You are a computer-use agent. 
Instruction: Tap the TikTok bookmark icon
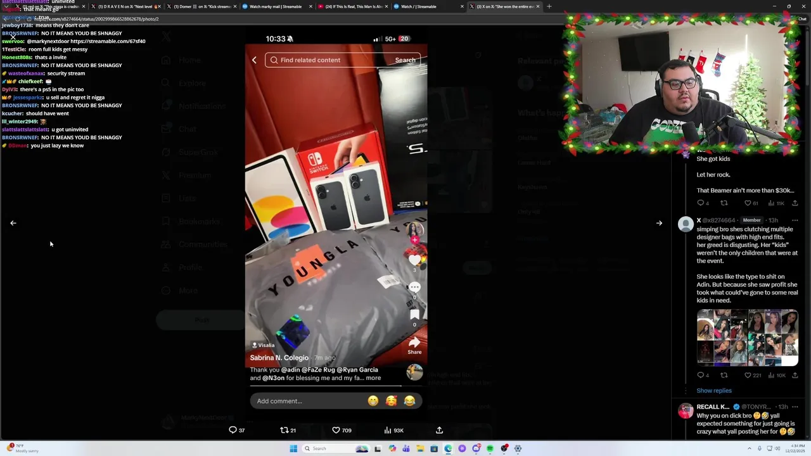click(414, 314)
